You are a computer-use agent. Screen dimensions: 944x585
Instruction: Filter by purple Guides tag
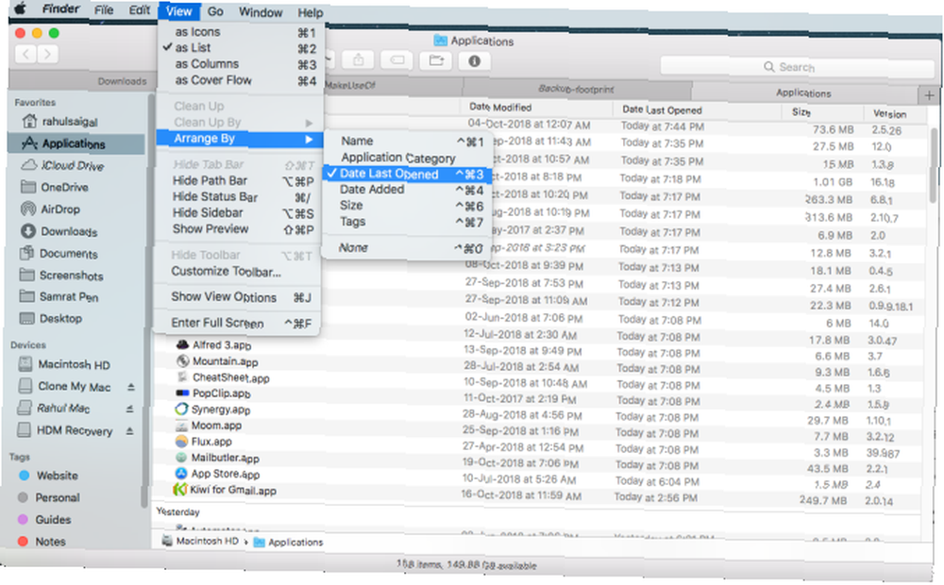pyautogui.click(x=44, y=519)
